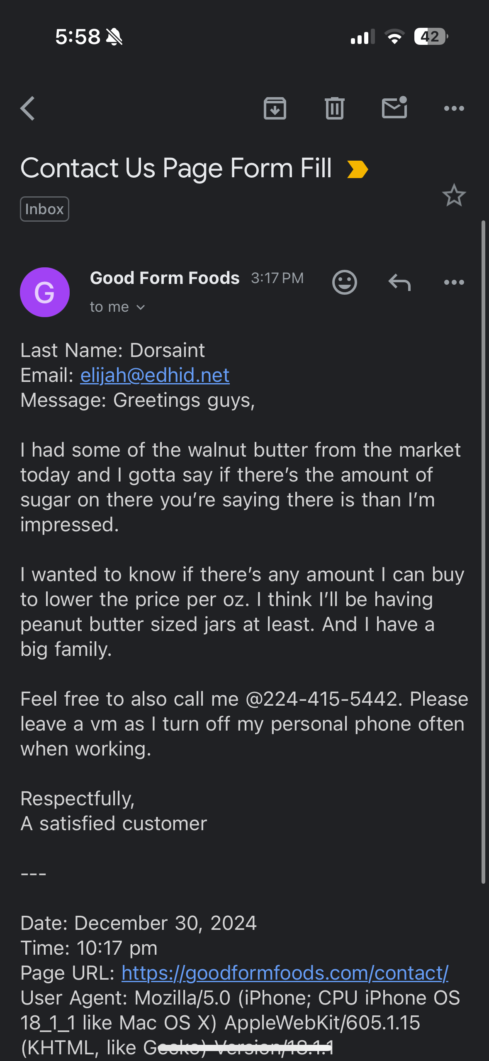Image resolution: width=489 pixels, height=1061 pixels.
Task: Tap the scrollbar on the right edge
Action: (x=483, y=552)
